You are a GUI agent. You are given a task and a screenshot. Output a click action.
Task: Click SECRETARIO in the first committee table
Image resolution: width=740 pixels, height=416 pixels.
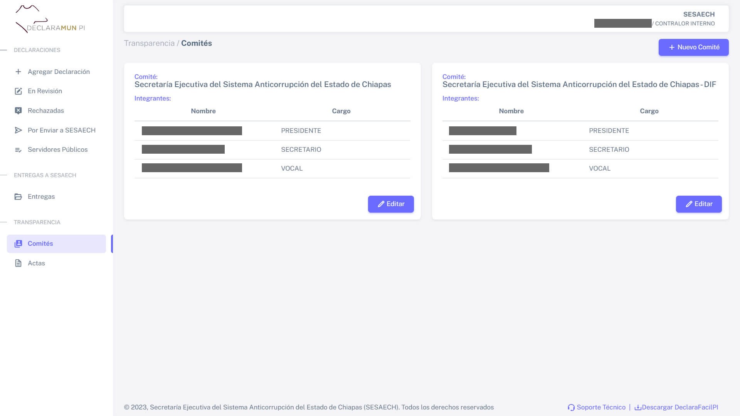tap(301, 149)
